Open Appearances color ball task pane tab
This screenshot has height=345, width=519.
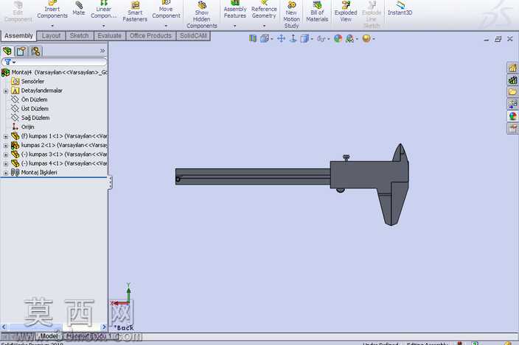tap(512, 116)
